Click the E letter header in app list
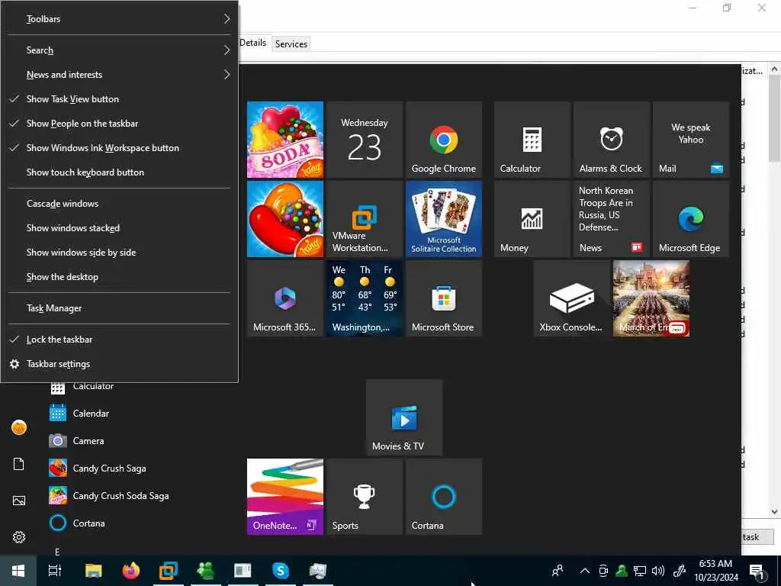Viewport: 781px width, 586px height. click(x=57, y=551)
